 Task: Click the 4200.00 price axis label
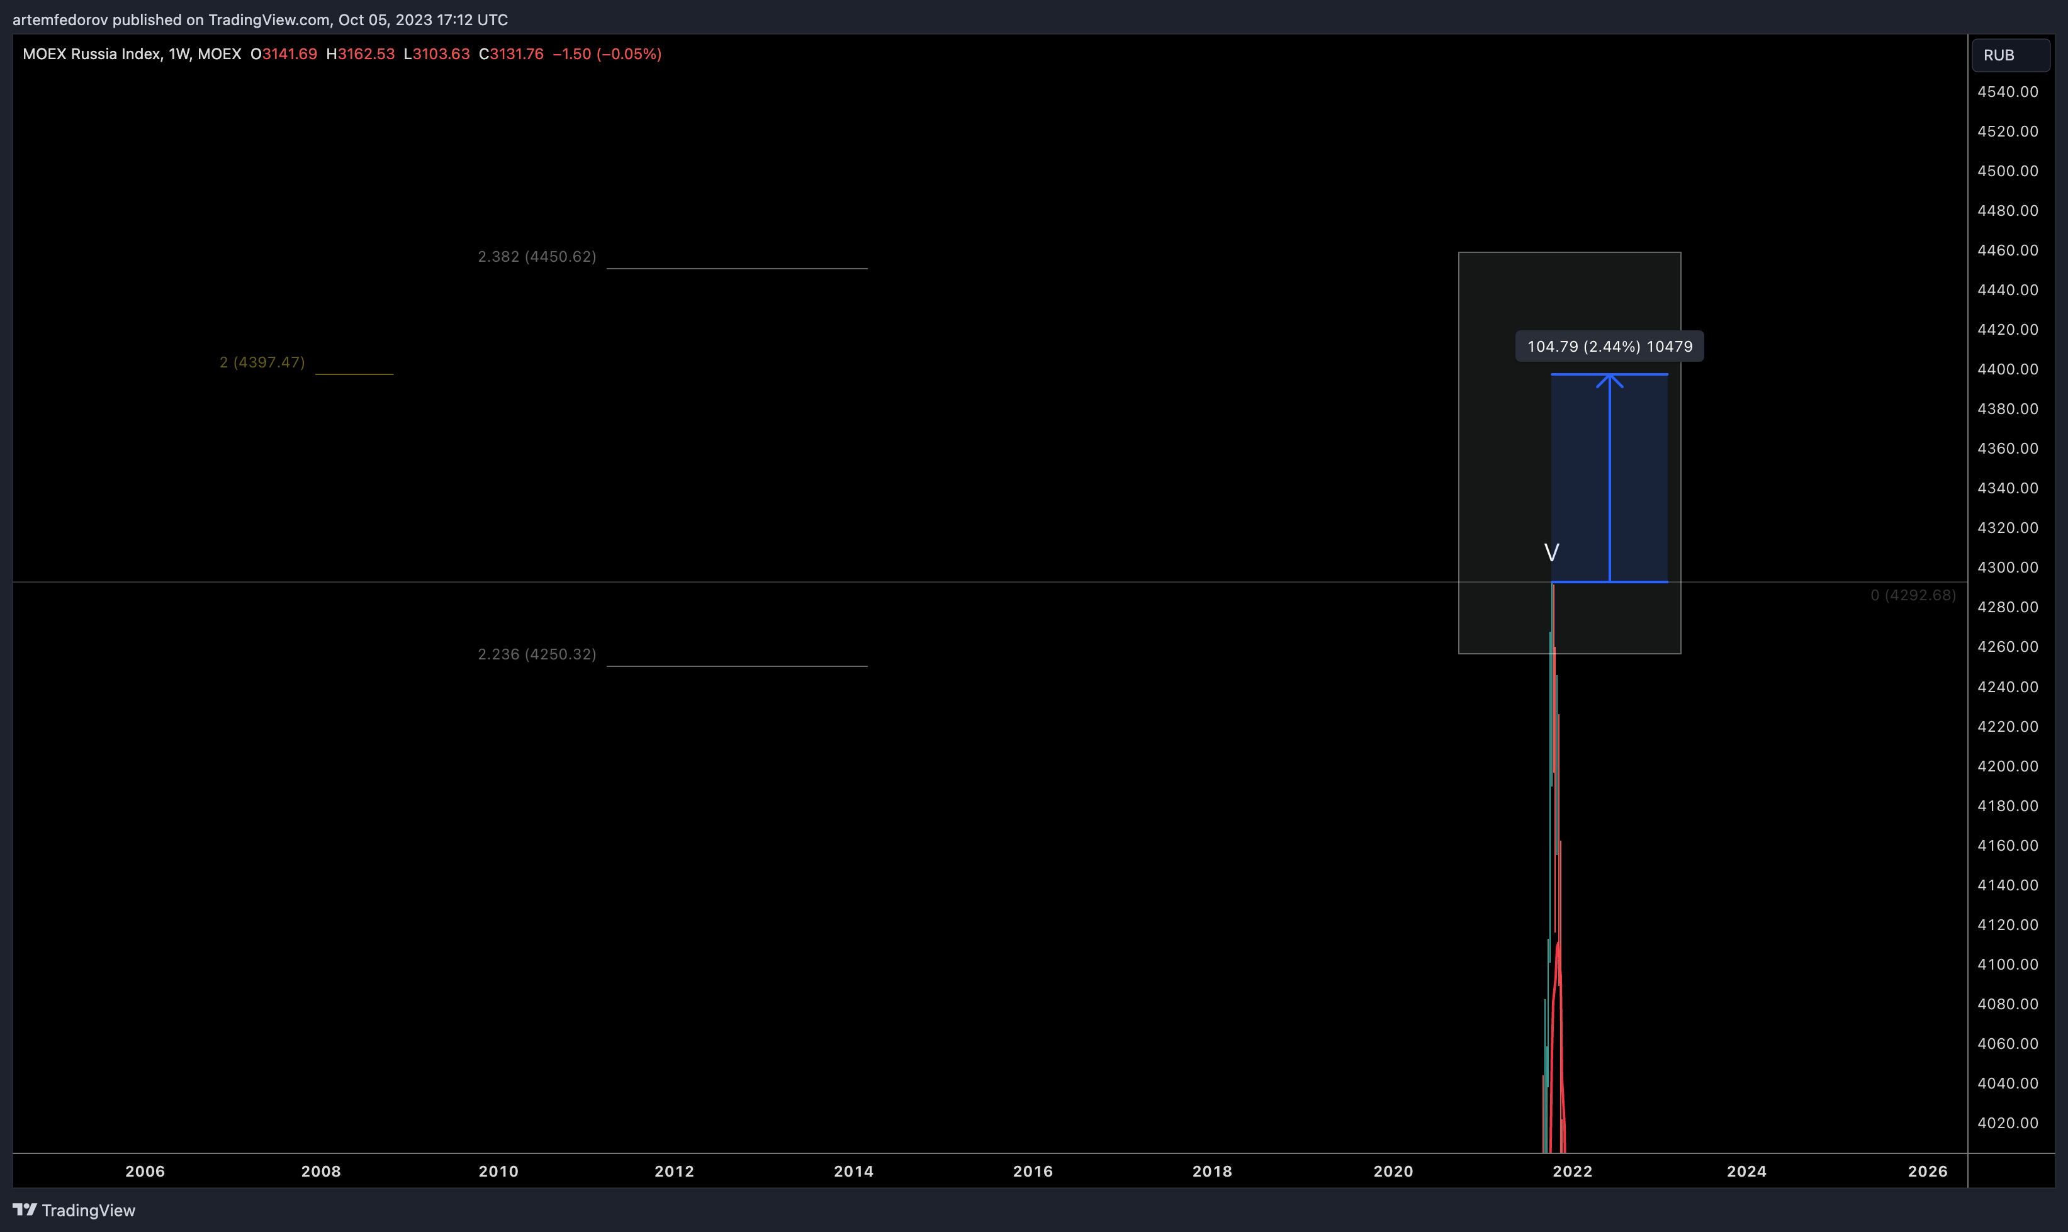(2008, 766)
